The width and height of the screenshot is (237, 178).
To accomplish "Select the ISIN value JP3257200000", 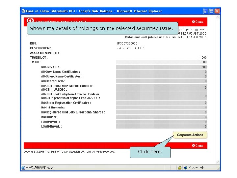I will [x=127, y=44].
